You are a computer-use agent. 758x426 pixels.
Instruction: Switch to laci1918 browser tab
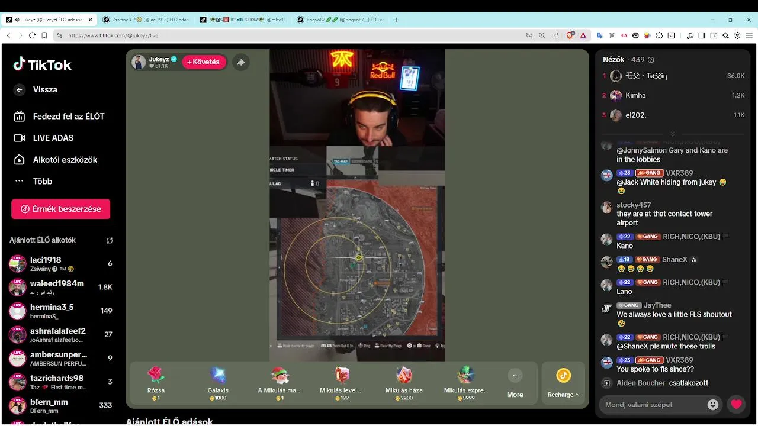(146, 20)
